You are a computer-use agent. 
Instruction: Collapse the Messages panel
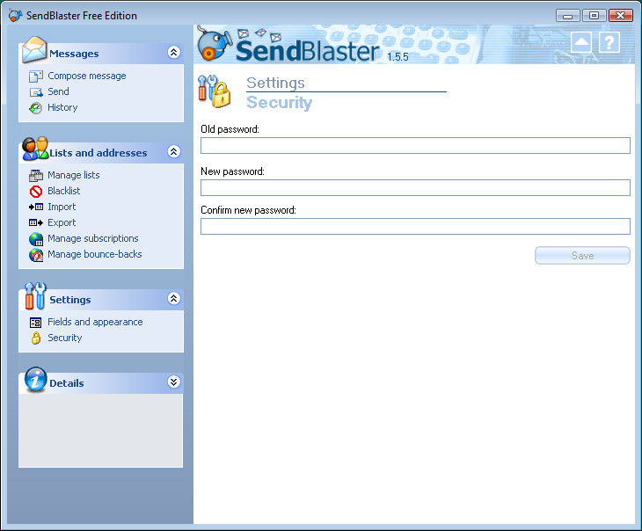tap(173, 53)
